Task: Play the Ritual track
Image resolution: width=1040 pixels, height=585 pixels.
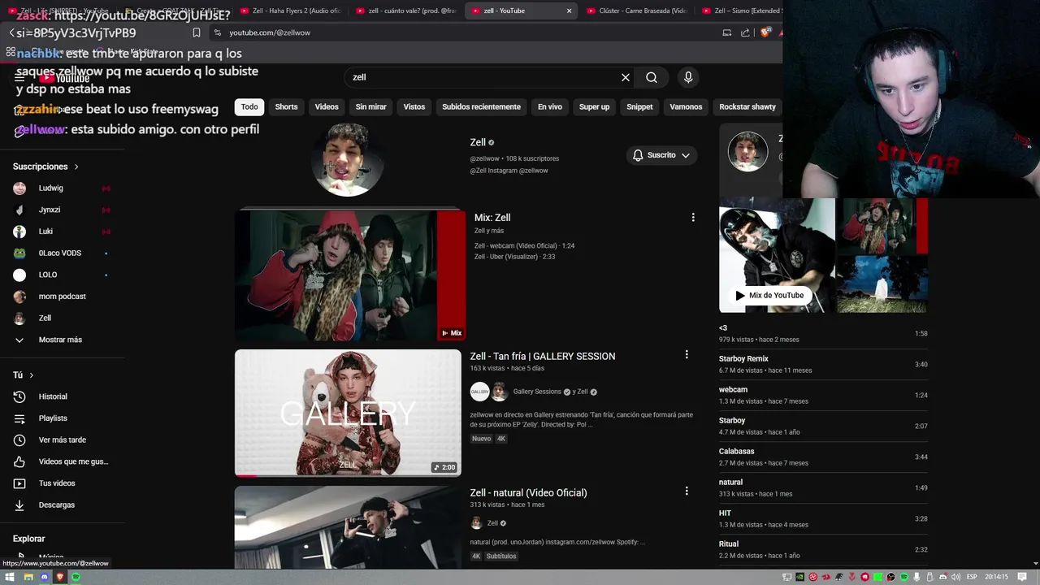Action: [x=823, y=549]
